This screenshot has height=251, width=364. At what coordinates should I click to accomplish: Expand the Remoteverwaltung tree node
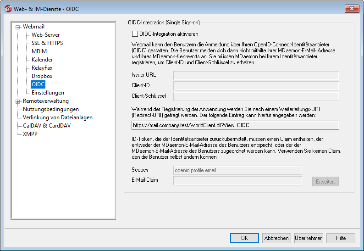[x=18, y=101]
